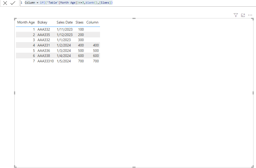Select the AAA335 Bizkey cell
Image resolution: width=256 pixels, height=168 pixels.
click(44, 35)
